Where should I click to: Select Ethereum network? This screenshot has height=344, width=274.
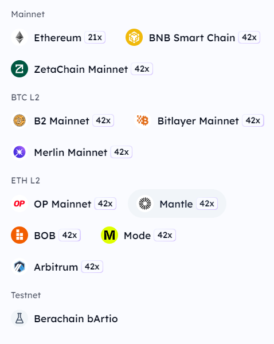(58, 37)
